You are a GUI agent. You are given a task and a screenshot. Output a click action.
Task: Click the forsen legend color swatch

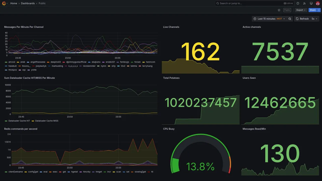point(132,62)
